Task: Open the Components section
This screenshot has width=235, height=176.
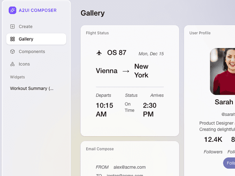Action: point(36,52)
